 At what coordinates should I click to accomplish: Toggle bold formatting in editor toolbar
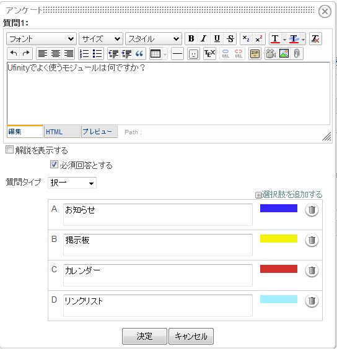tap(191, 39)
